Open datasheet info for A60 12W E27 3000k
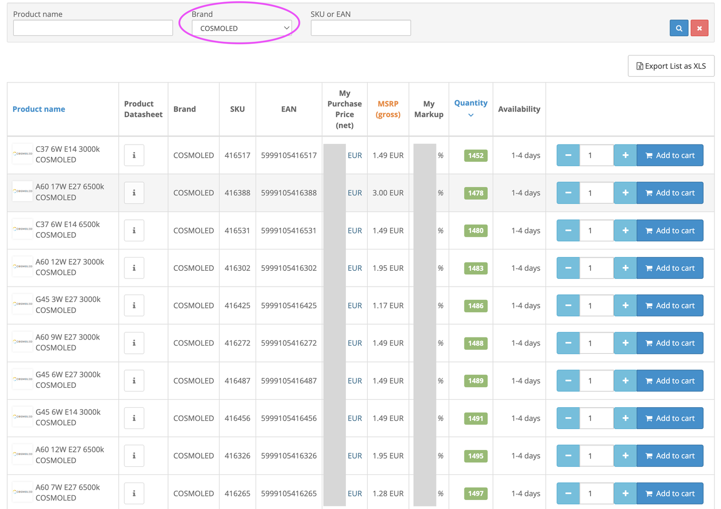 tap(134, 268)
